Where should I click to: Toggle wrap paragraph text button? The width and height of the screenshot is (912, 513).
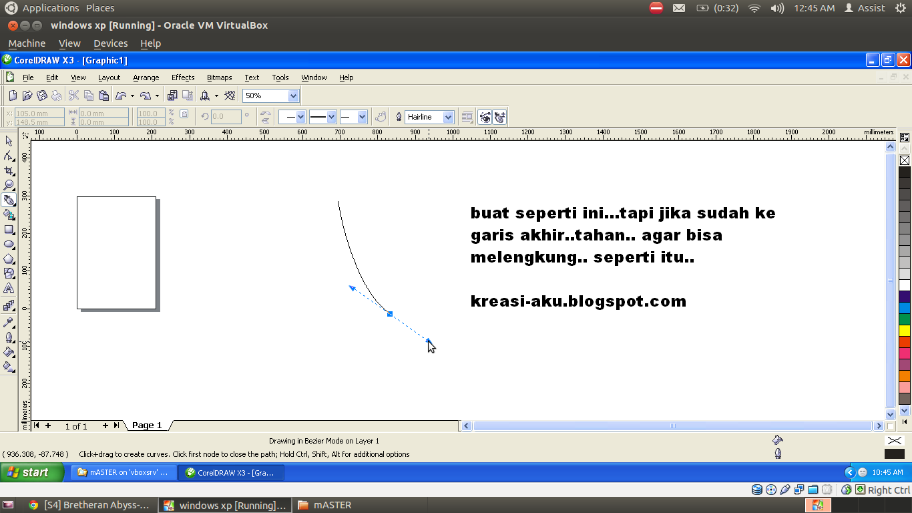tap(467, 117)
